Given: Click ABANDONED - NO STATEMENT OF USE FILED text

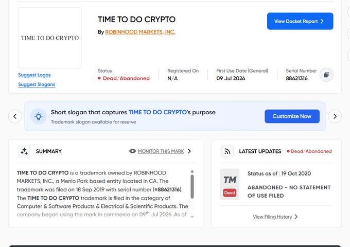Looking at the screenshot, I should [289, 191].
